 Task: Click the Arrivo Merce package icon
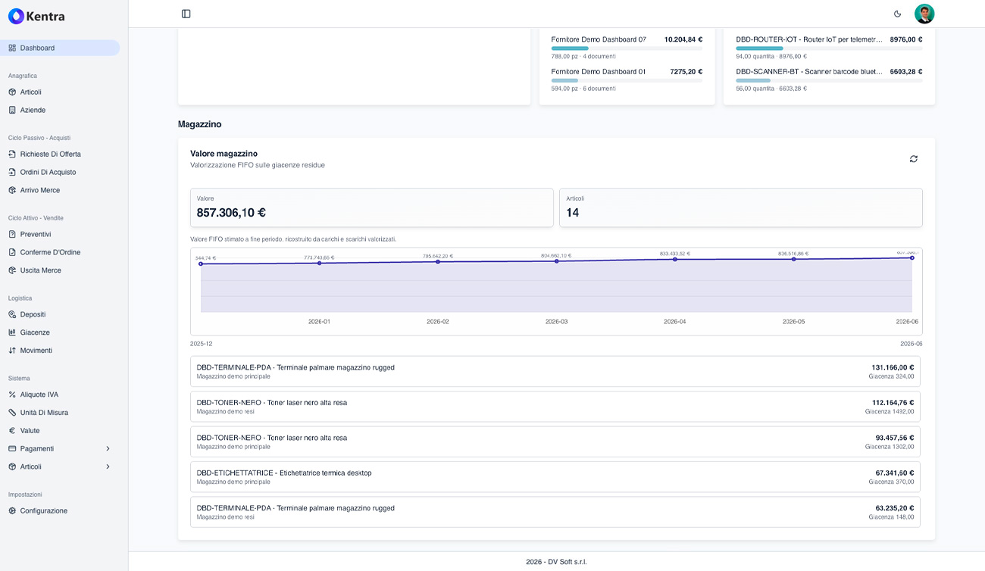pos(12,190)
